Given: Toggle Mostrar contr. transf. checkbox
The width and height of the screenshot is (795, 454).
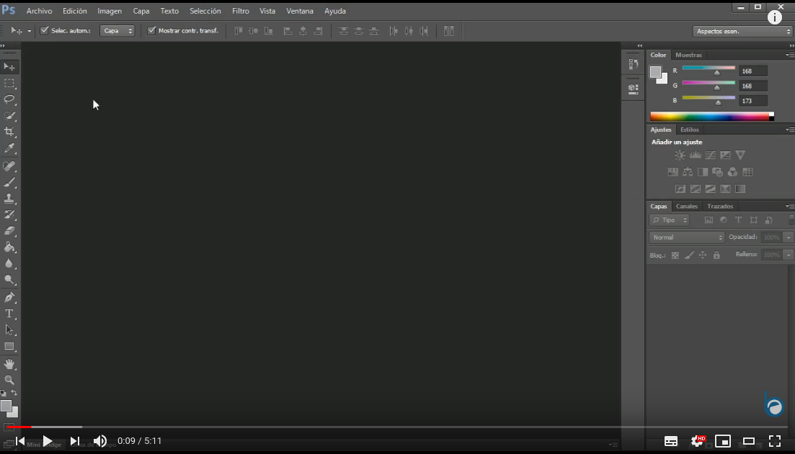Looking at the screenshot, I should [151, 30].
